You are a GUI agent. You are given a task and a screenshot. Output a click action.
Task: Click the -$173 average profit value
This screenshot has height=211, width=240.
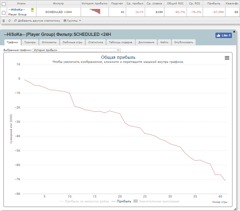[139, 12]
